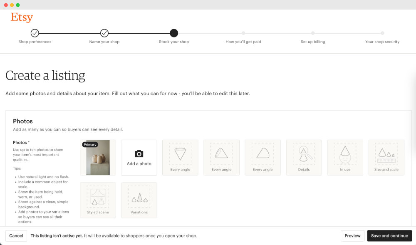
Task: Click Save and continue
Action: [x=389, y=235]
